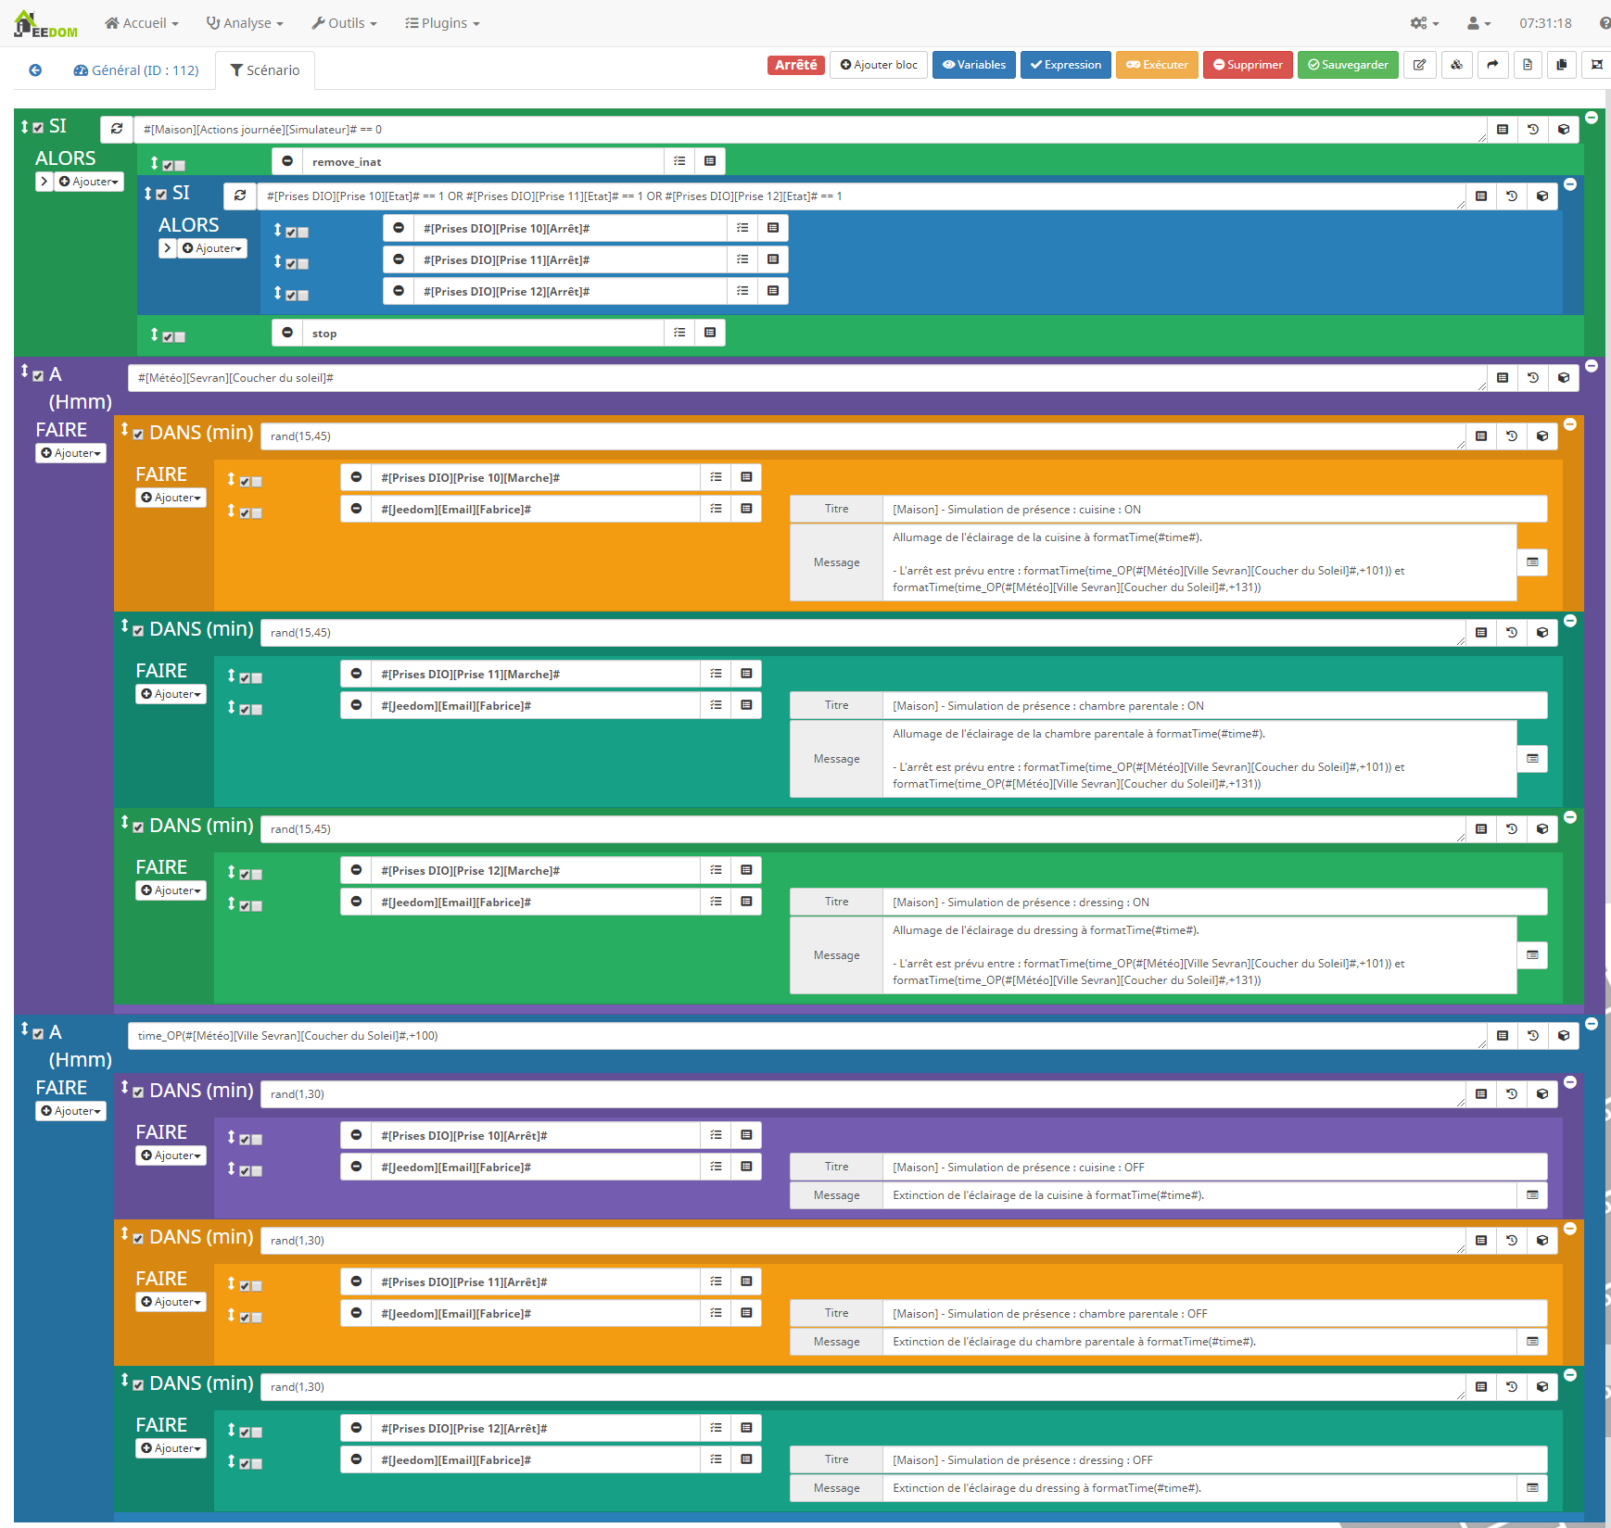
Task: Click the table icon next to Prise 12 Marche
Action: pyautogui.click(x=746, y=870)
